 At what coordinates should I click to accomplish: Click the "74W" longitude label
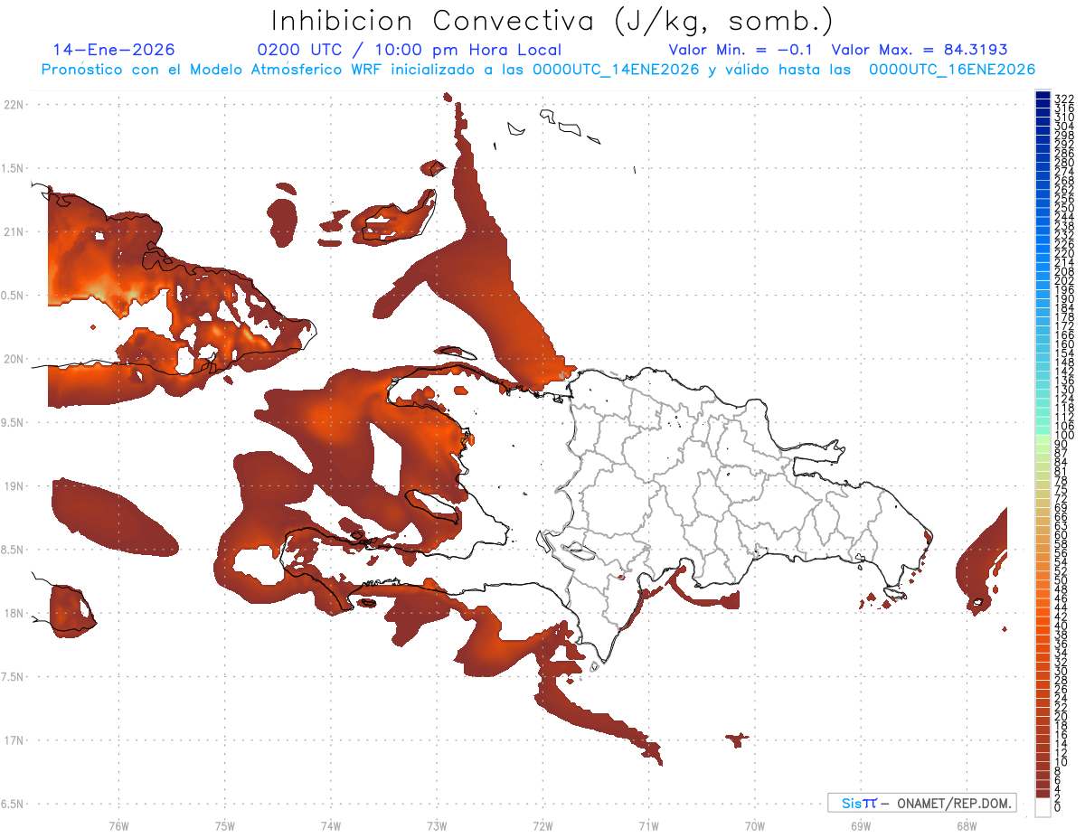330,824
